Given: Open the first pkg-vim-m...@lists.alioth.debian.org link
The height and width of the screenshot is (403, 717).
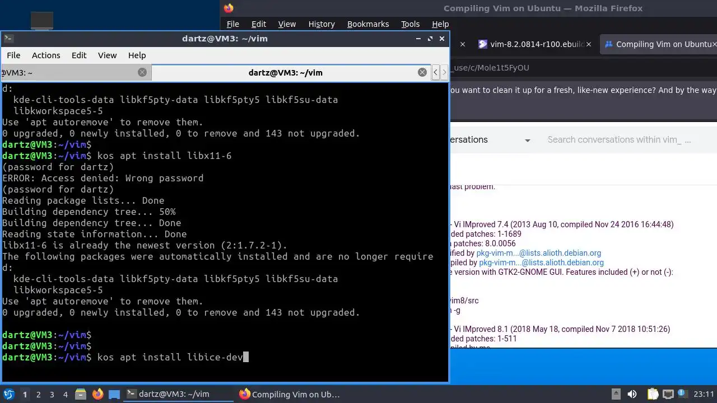Looking at the screenshot, I should tap(539, 253).
